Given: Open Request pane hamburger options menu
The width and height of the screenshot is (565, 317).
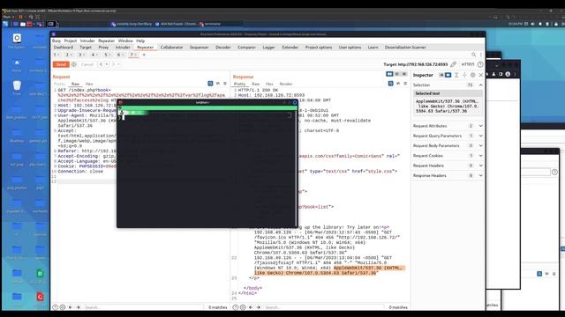Looking at the screenshot, I should coord(225,84).
